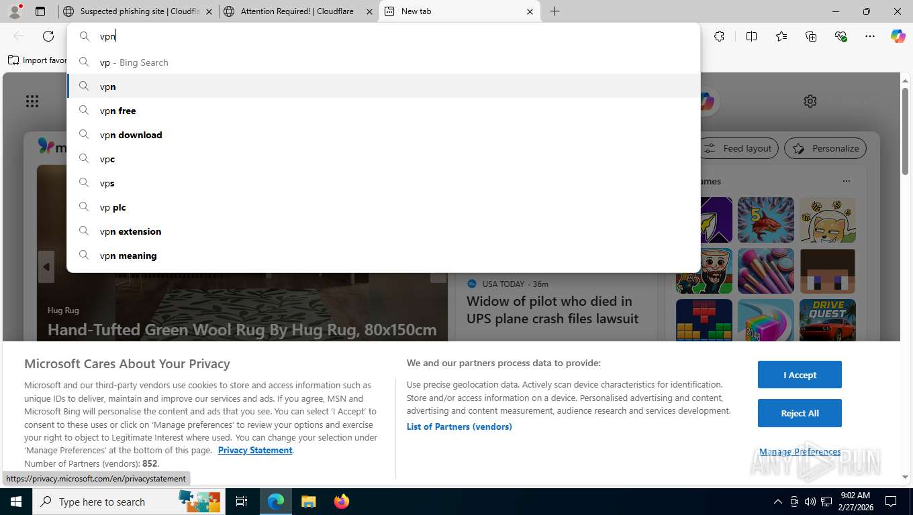913x515 pixels.
Task: Close the Attention Required Cloudflare tab
Action: (x=369, y=11)
